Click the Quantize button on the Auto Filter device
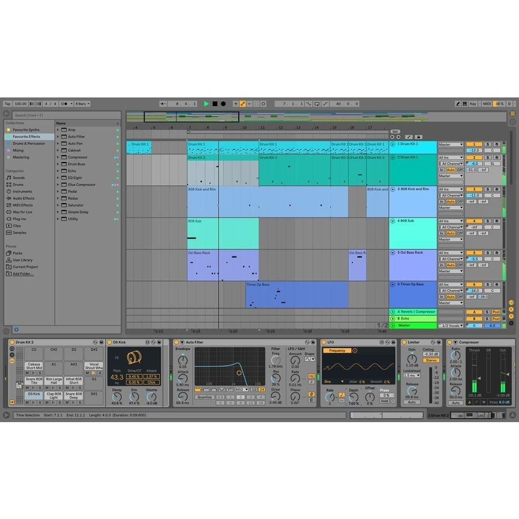 coord(205,397)
